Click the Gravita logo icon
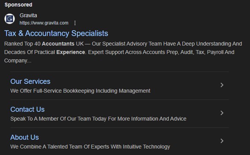The height and width of the screenshot is (155, 250). 10,19
